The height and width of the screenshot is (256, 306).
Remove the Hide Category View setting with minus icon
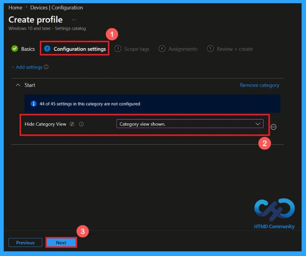pyautogui.click(x=273, y=127)
